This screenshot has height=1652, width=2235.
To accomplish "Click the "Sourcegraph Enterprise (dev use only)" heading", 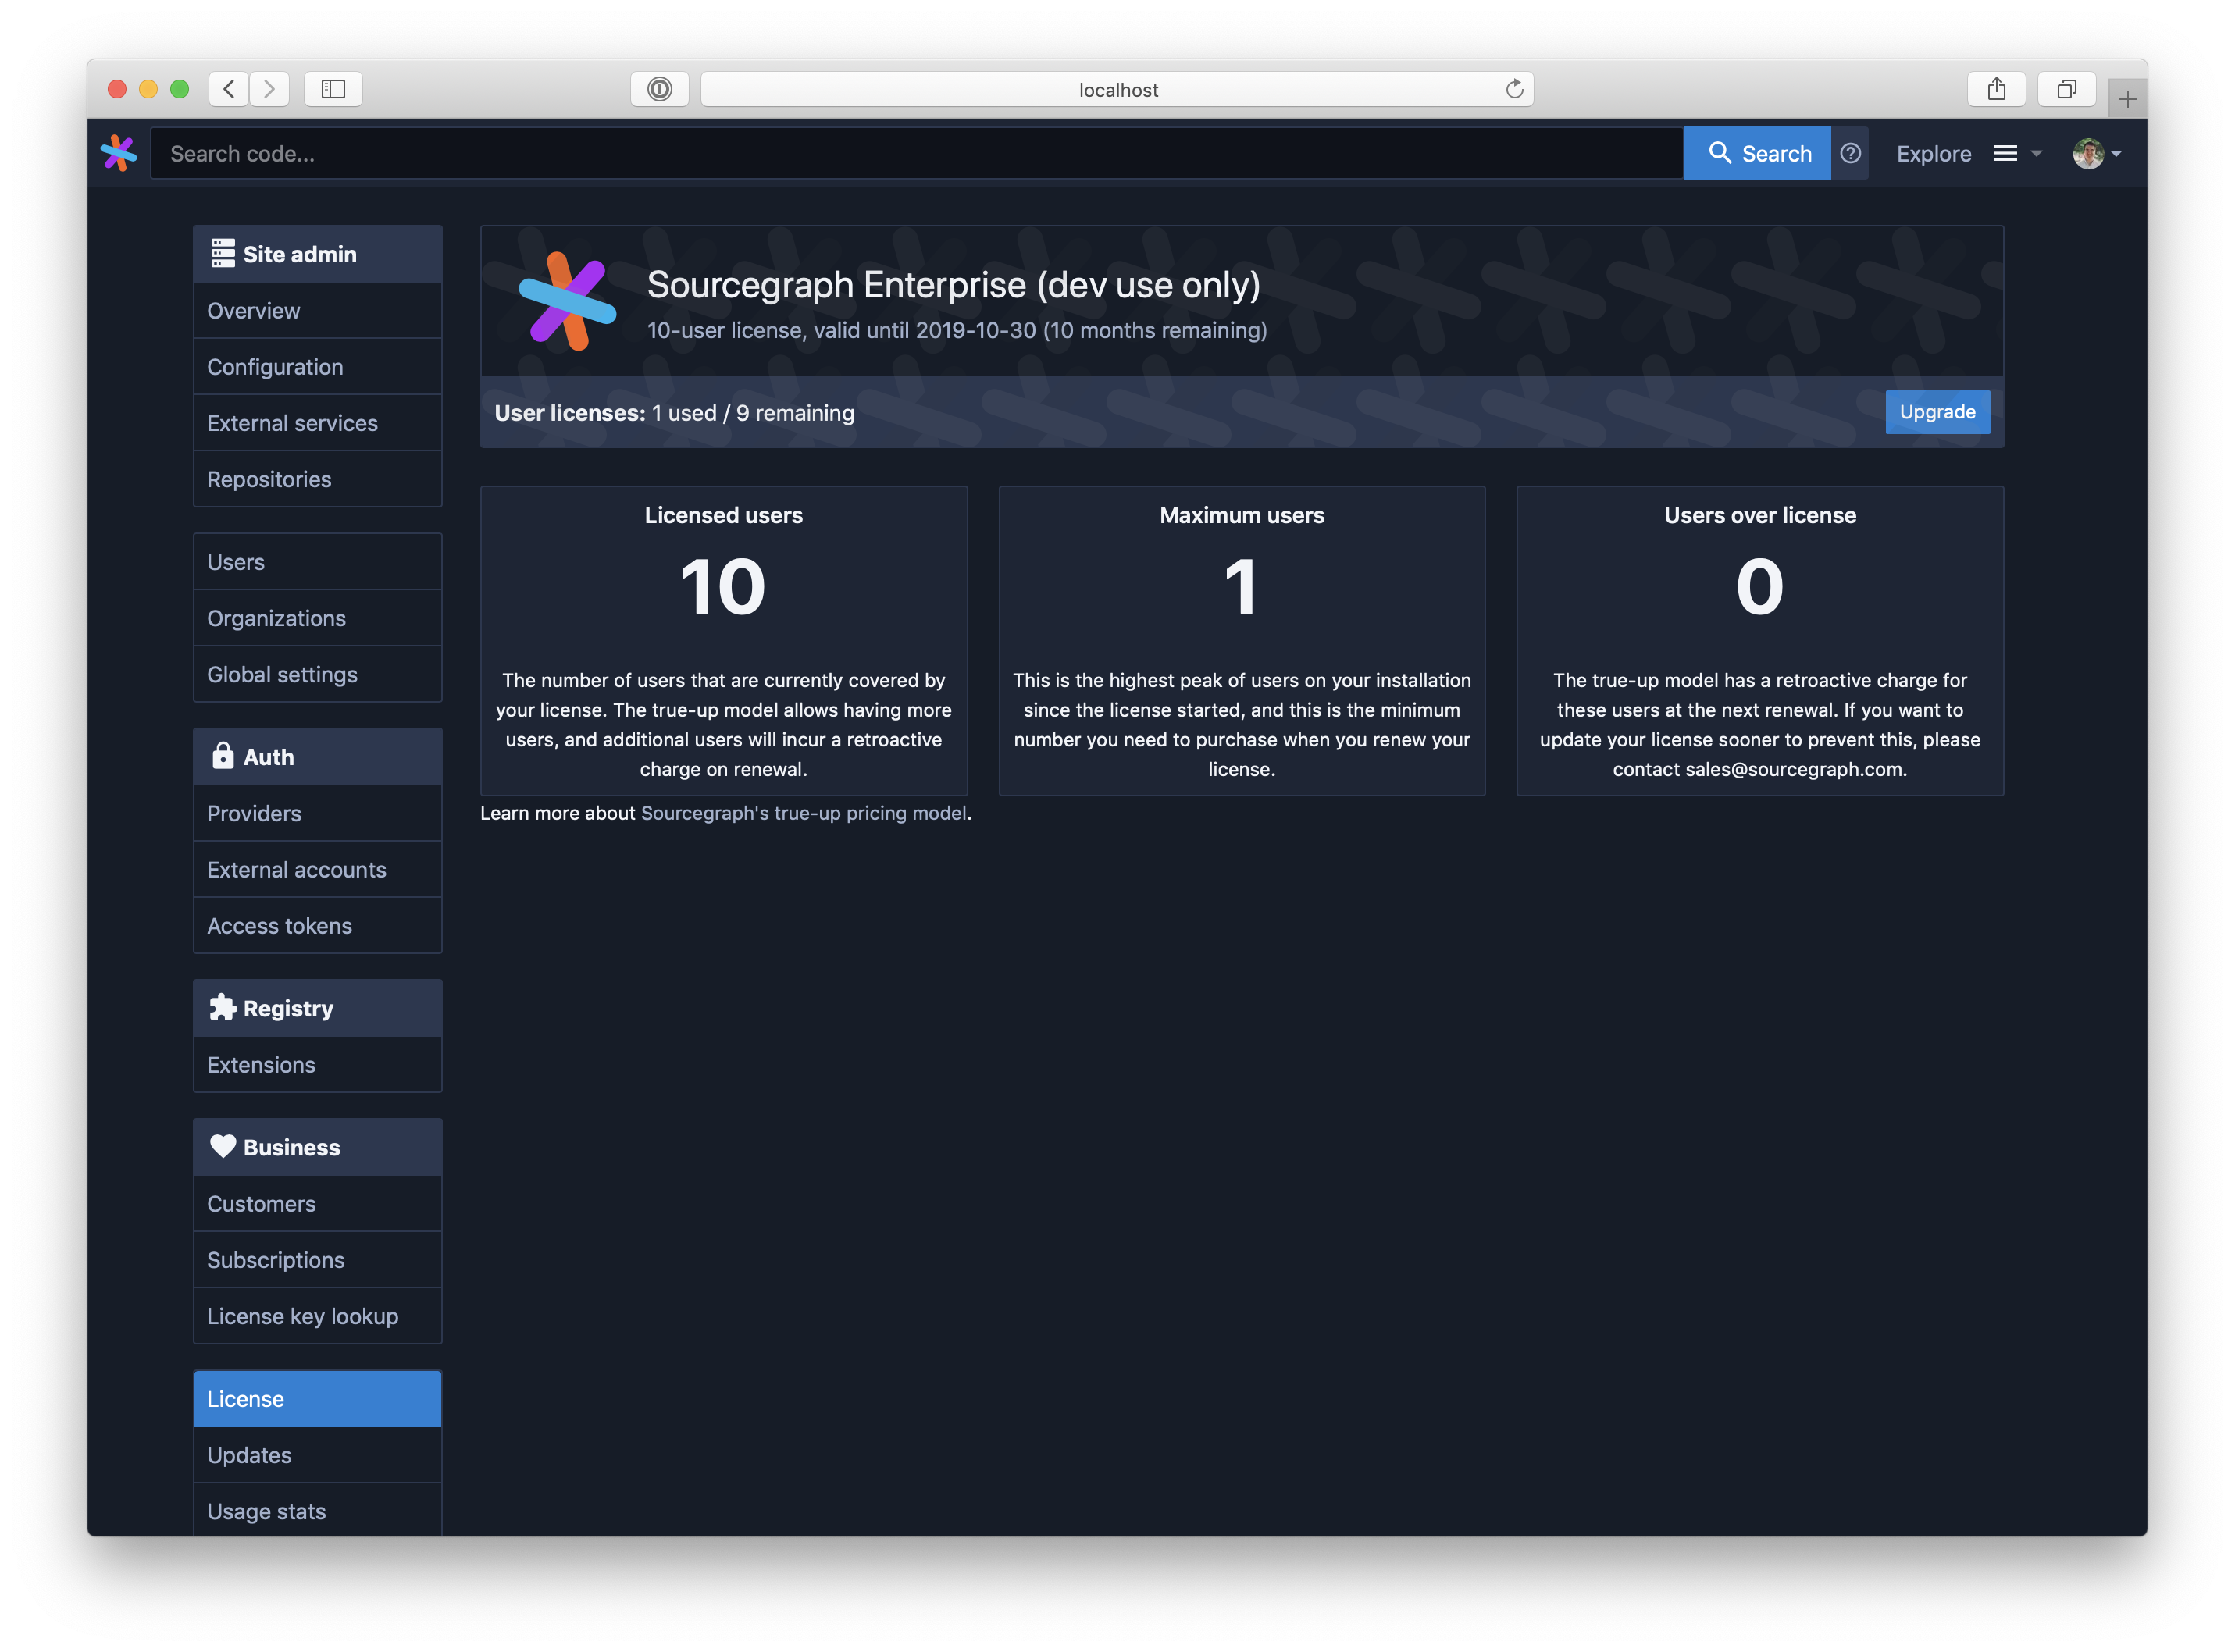I will (953, 285).
